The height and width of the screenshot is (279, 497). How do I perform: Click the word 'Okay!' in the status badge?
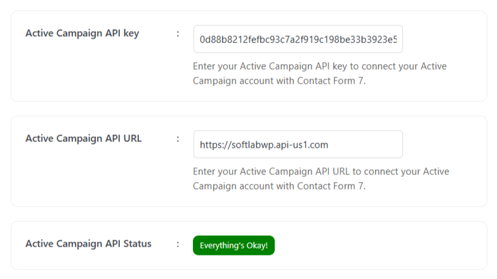tap(257, 246)
